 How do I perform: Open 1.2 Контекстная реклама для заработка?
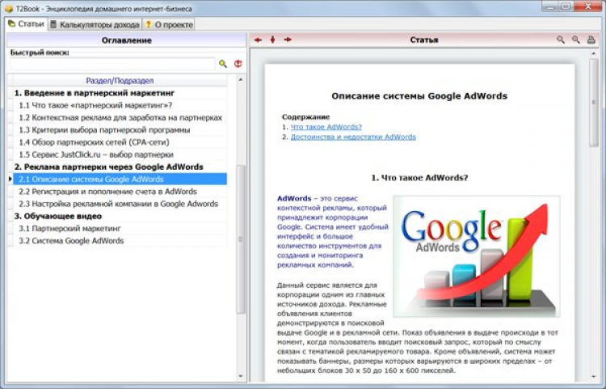click(x=120, y=117)
